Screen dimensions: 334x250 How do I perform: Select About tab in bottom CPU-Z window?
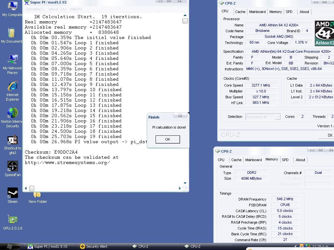pyautogui.click(x=300, y=160)
